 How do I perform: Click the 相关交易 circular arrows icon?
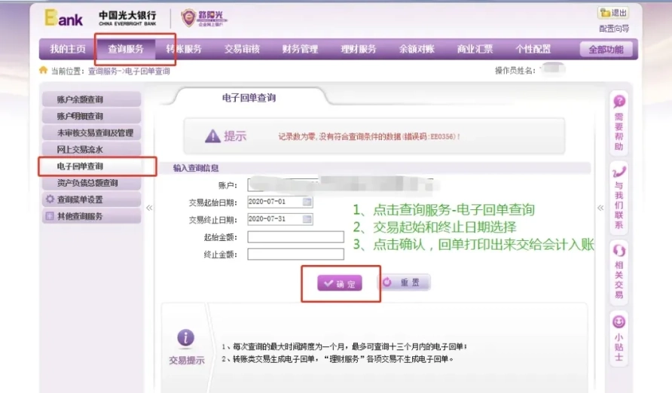click(619, 251)
